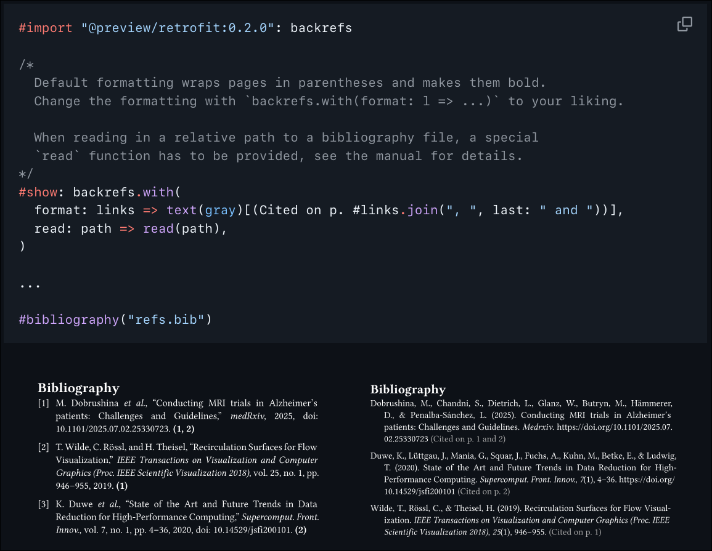Click '.with' on the #show line

click(154, 192)
